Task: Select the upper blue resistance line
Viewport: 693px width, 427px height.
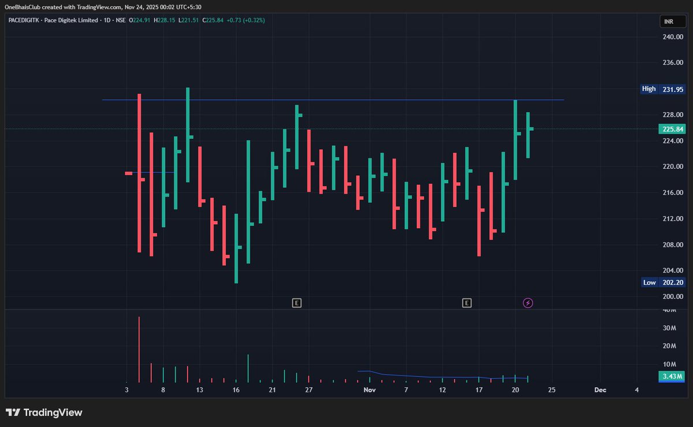Action: tap(346, 99)
